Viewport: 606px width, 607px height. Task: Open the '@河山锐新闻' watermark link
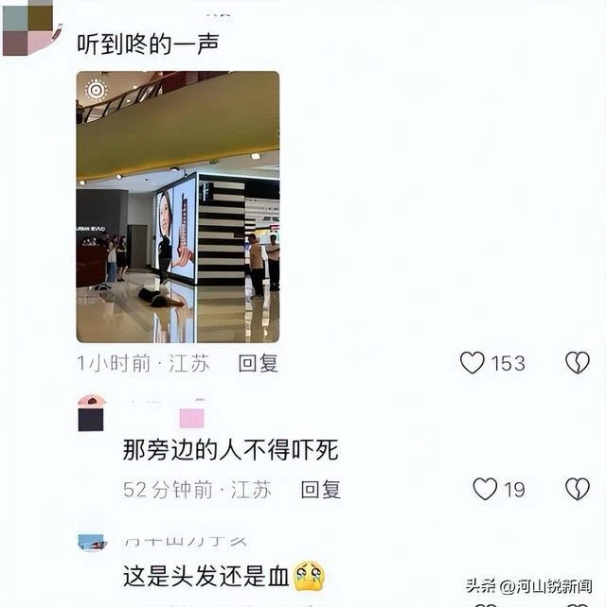pos(545,586)
